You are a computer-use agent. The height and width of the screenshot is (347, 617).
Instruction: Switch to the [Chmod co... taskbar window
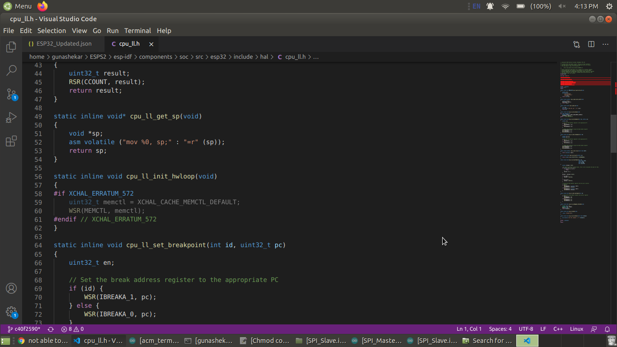click(266, 341)
